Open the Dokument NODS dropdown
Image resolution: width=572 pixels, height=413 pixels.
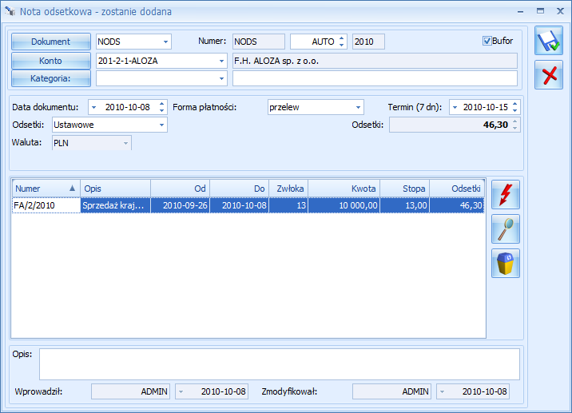coord(165,42)
